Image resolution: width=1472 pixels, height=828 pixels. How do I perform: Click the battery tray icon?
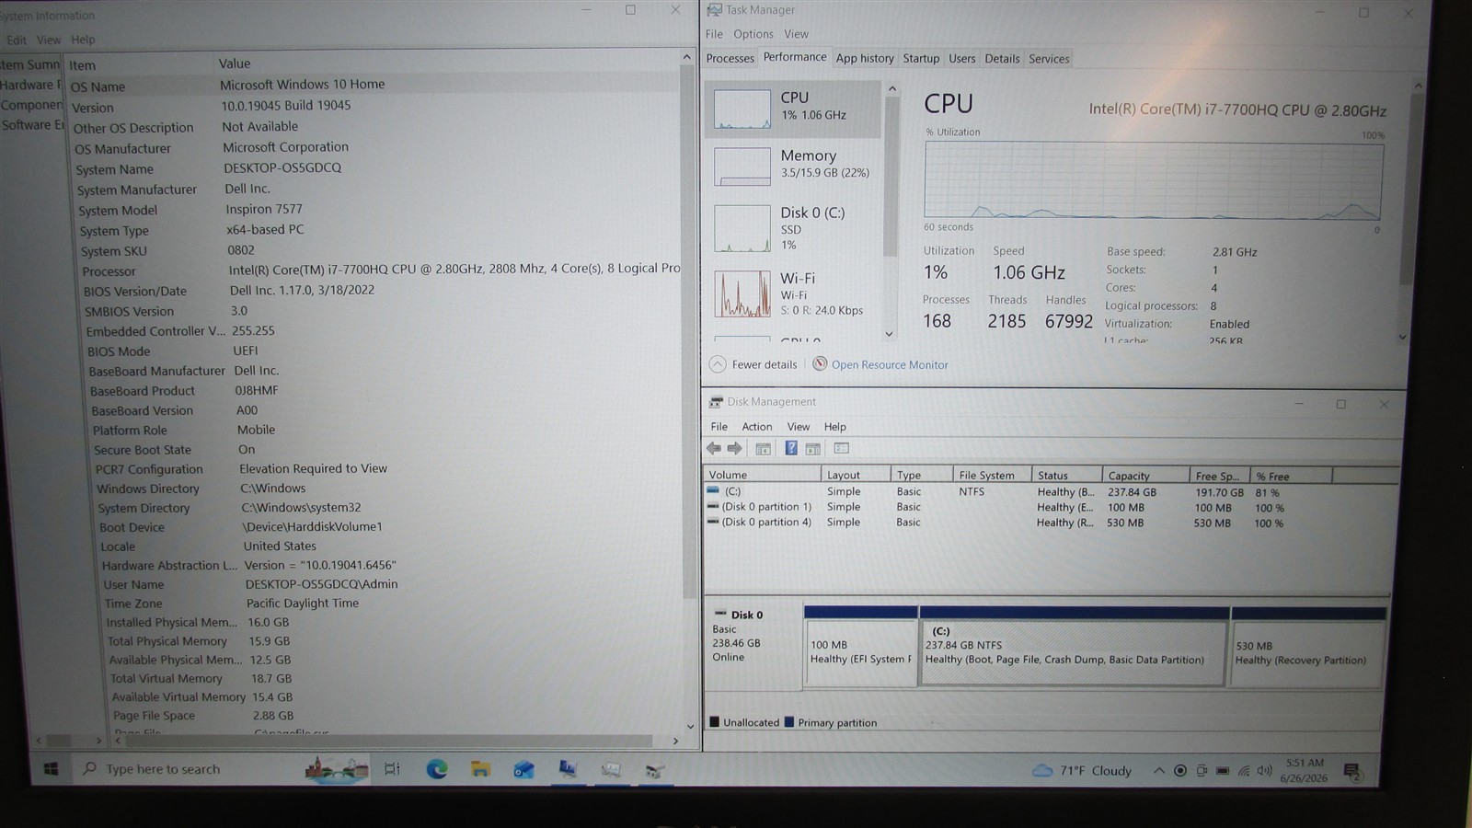point(1223,771)
